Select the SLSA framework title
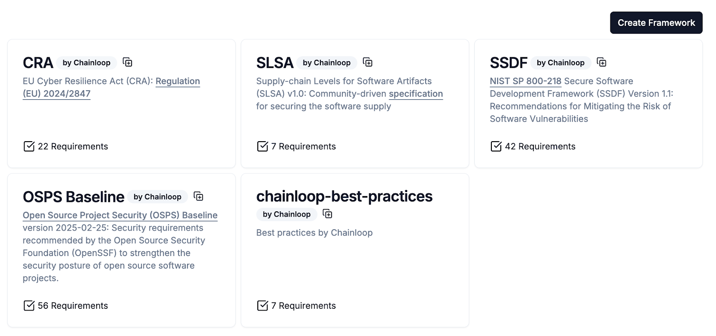This screenshot has height=336, width=716. (x=274, y=63)
